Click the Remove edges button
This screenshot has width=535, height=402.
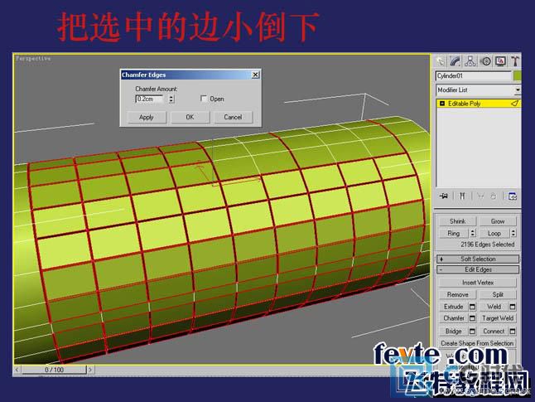pyautogui.click(x=457, y=294)
